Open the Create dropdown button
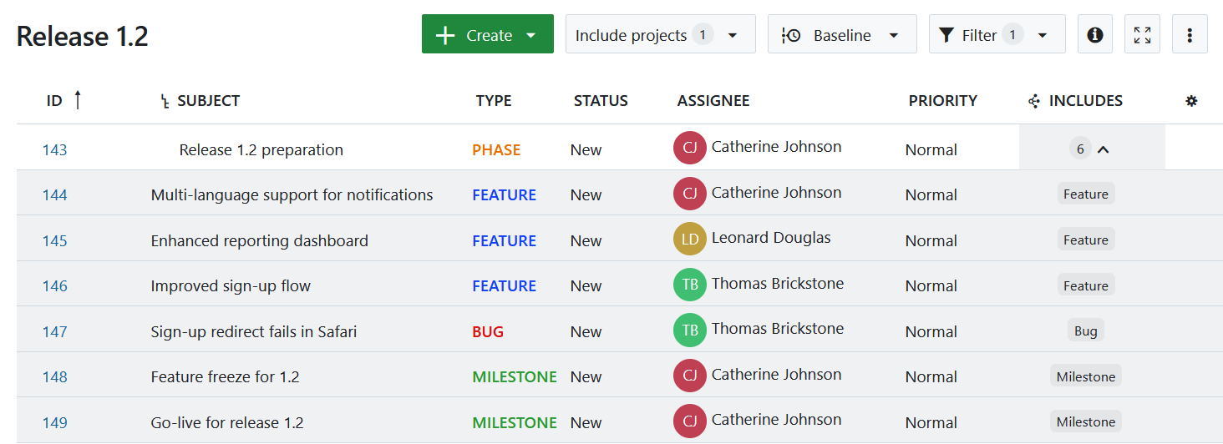 pyautogui.click(x=487, y=35)
